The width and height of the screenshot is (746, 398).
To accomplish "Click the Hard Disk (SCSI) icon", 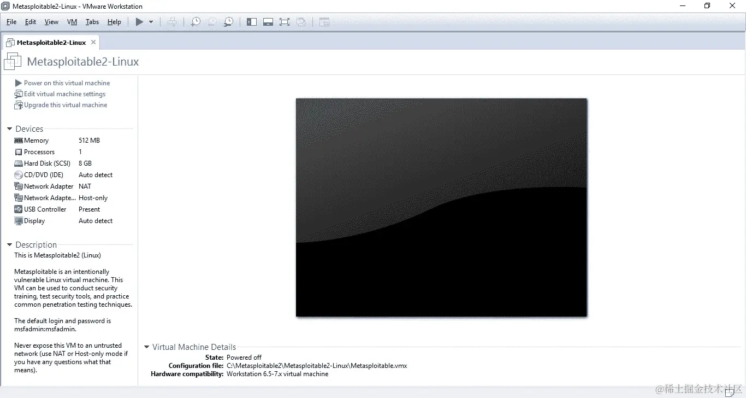I will click(19, 163).
